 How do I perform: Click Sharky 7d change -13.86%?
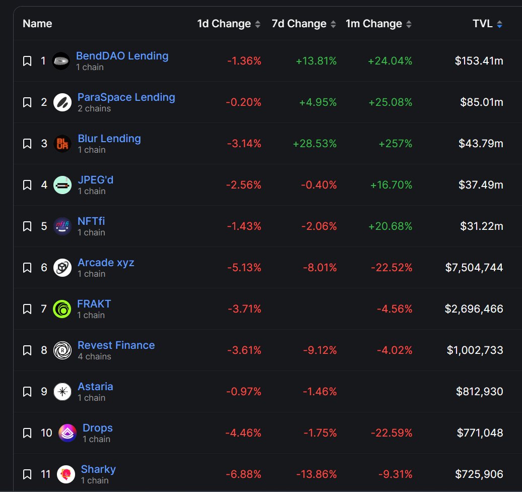tap(316, 474)
